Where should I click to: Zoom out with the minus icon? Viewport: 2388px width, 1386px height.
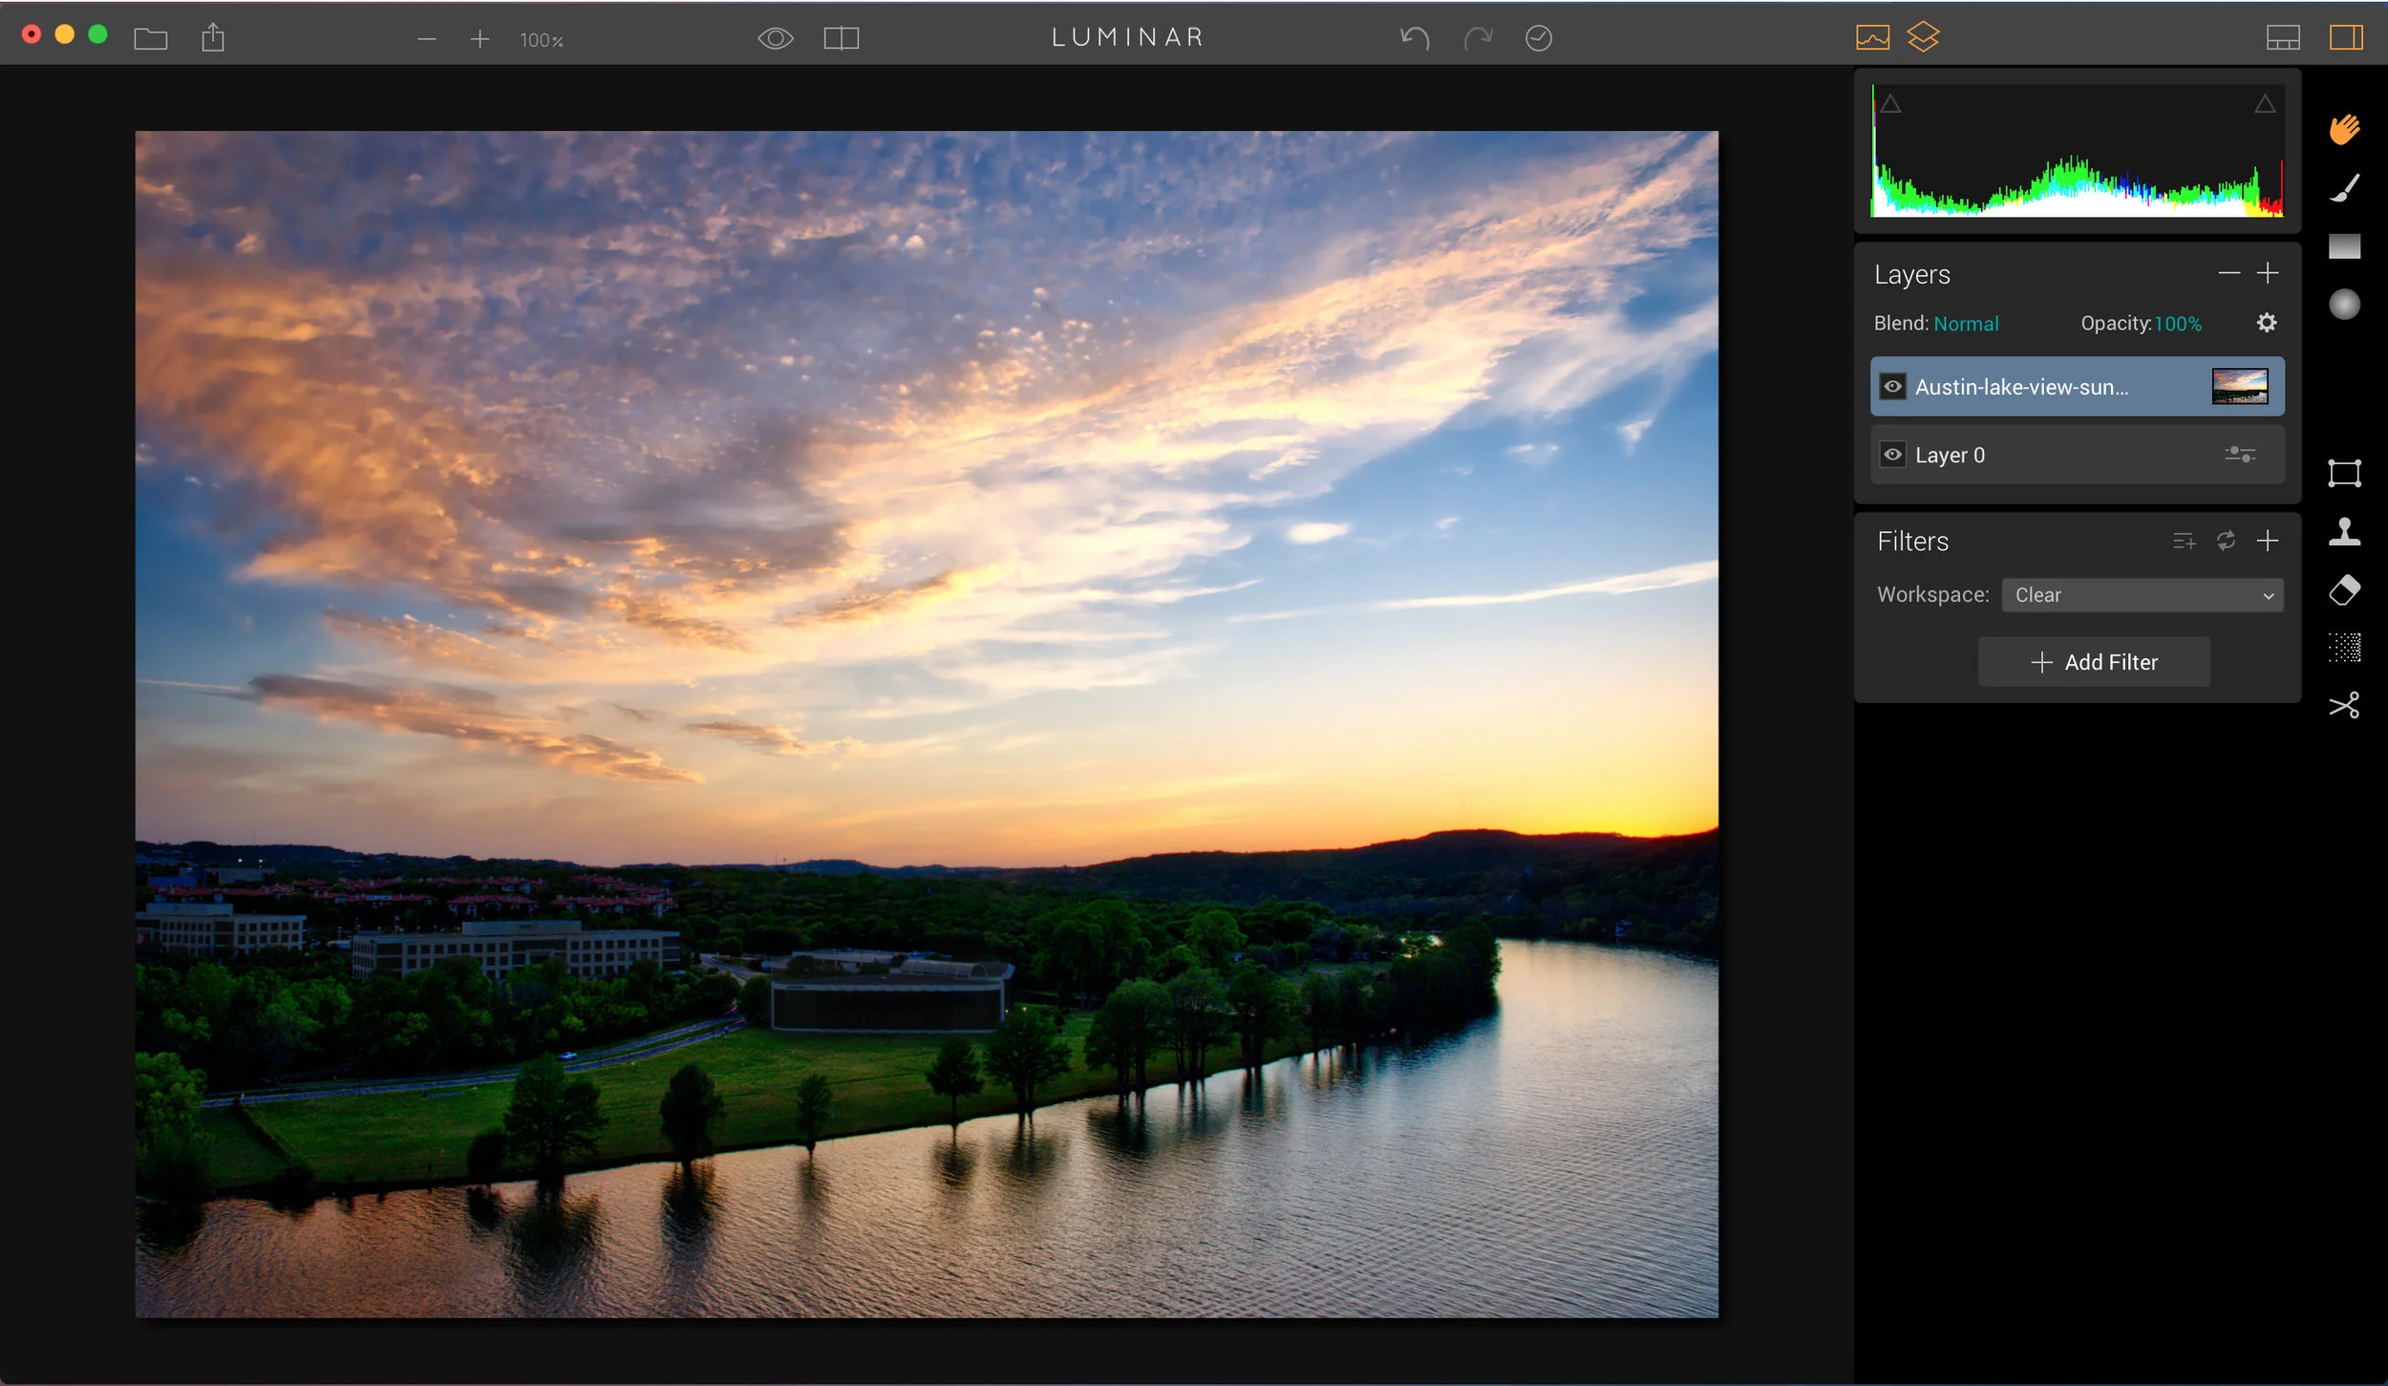point(427,39)
